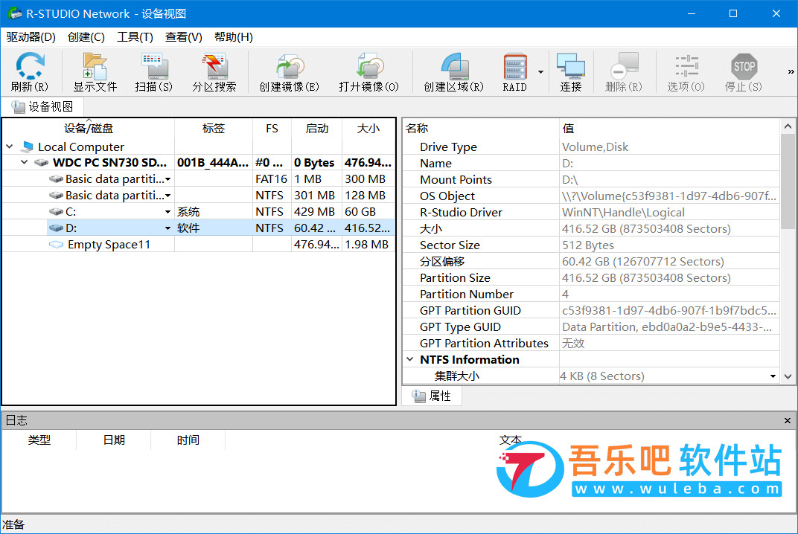Switch to the 设备视图 tab

point(42,107)
